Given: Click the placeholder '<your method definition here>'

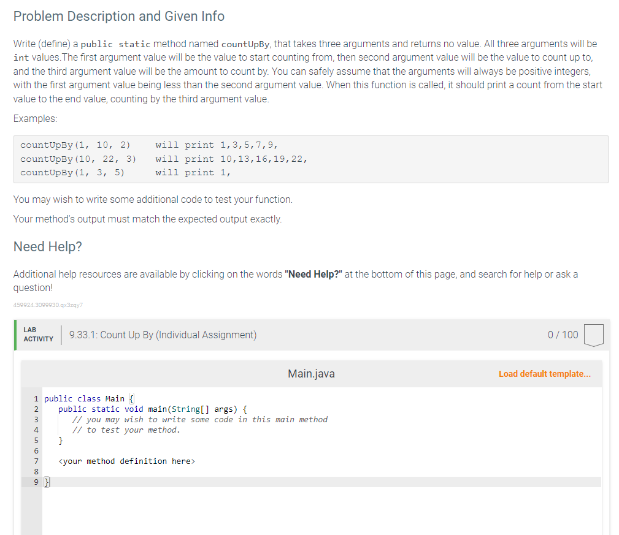Looking at the screenshot, I should click(127, 461).
